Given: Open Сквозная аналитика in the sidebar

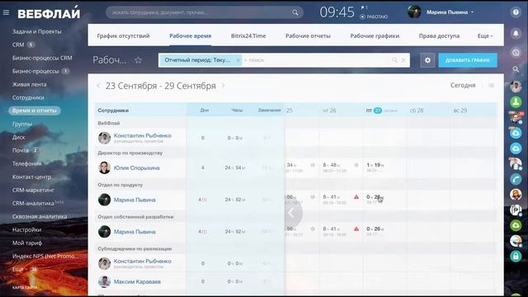Looking at the screenshot, I should click(40, 216).
